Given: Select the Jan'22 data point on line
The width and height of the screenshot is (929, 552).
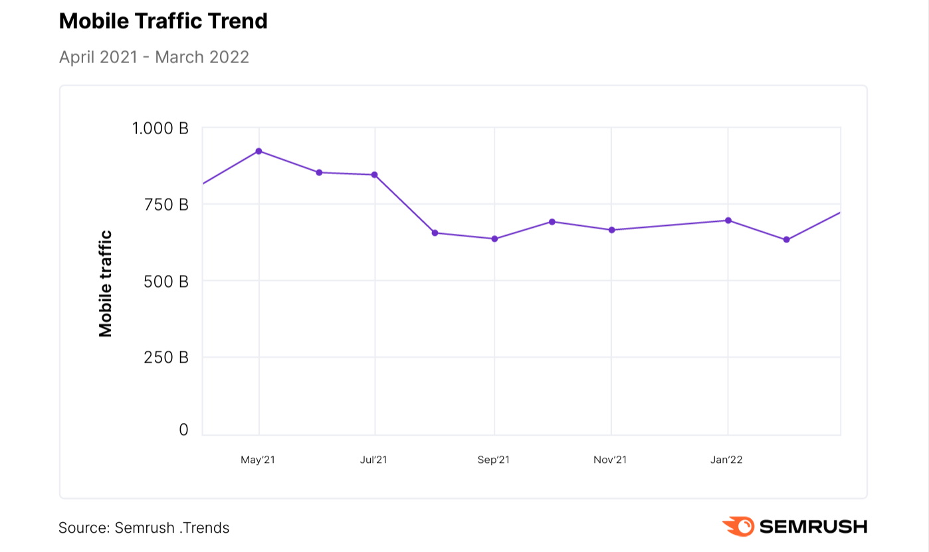Looking at the screenshot, I should [x=728, y=221].
